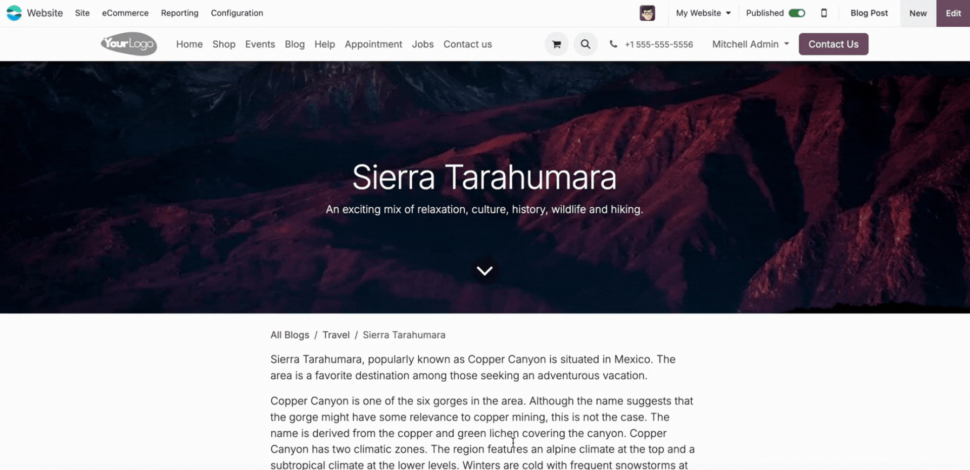Image resolution: width=970 pixels, height=470 pixels.
Task: Click Sierra Tarahumara breadcrumb text
Action: pyautogui.click(x=404, y=335)
